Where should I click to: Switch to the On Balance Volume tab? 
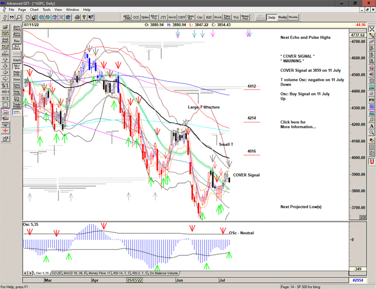coord(166,273)
